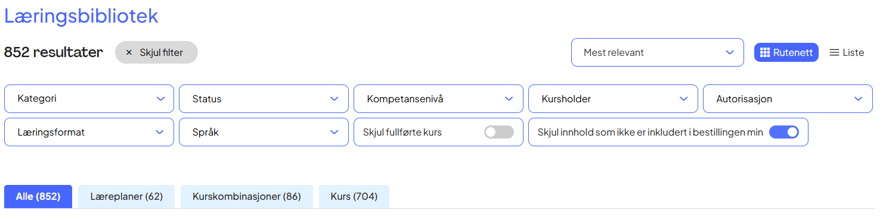Image resolution: width=886 pixels, height=220 pixels.
Task: Open the Mest relevant sort box
Action: [x=658, y=52]
